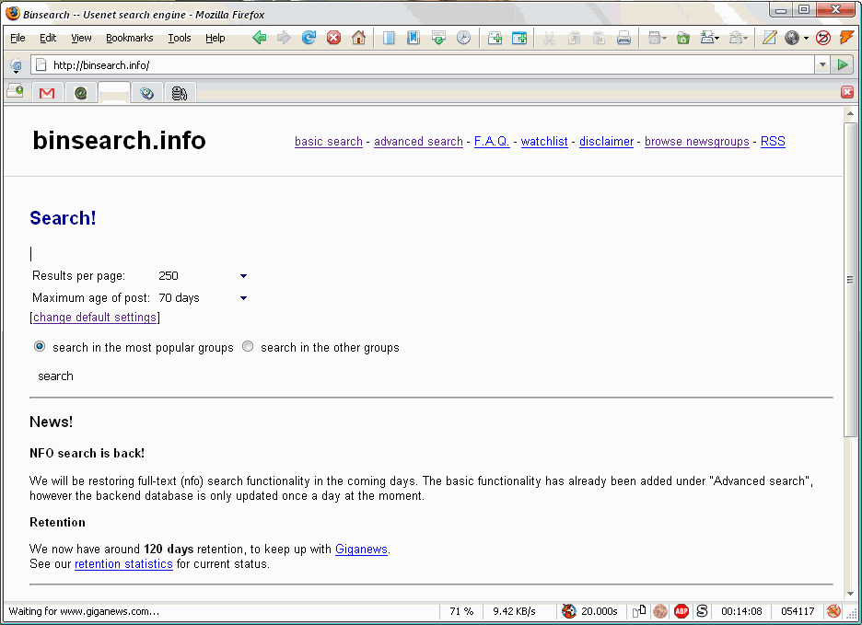Expand the globe icon's dropdown arrow
The width and height of the screenshot is (862, 625).
click(x=806, y=38)
